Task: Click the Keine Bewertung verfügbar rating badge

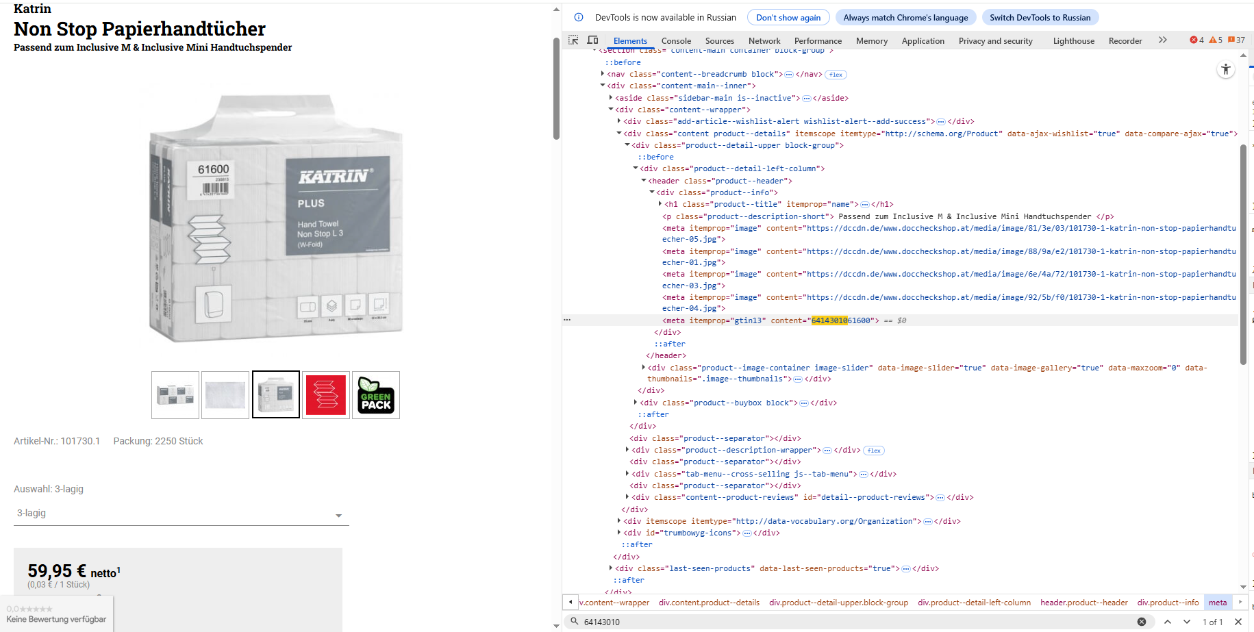Action: [56, 614]
